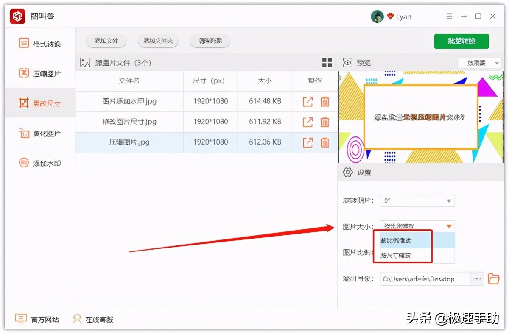Screen dimensions: 509x334
Task: Collapse the 图片大小 dropdown arrow
Action: pyautogui.click(x=449, y=226)
